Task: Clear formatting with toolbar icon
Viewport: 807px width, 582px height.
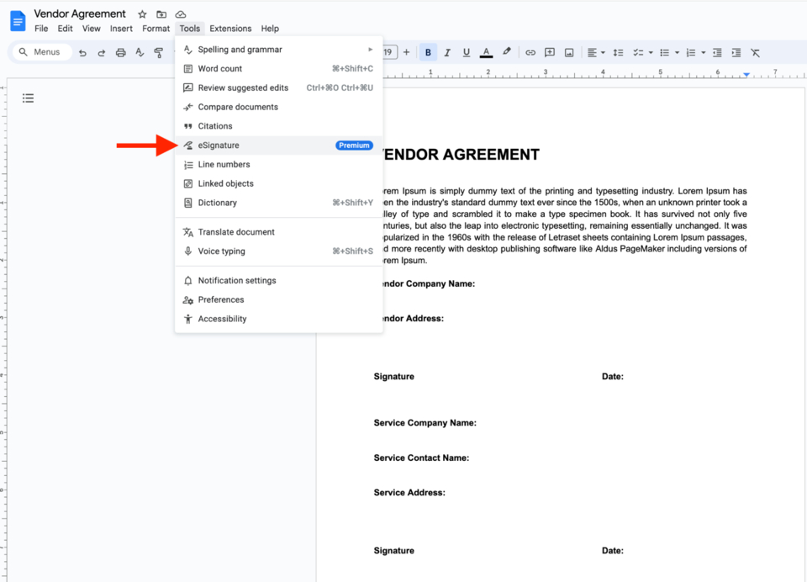Action: (x=755, y=52)
